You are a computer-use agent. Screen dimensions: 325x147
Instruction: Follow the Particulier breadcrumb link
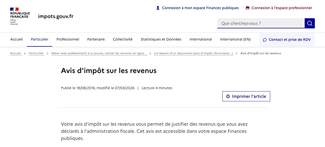coord(36,53)
